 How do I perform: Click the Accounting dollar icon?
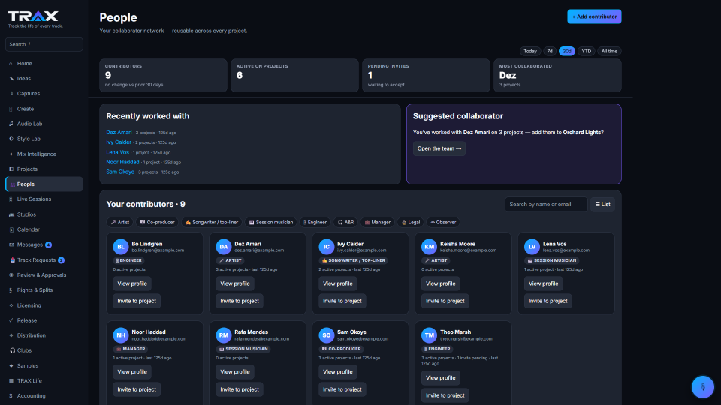coord(11,396)
